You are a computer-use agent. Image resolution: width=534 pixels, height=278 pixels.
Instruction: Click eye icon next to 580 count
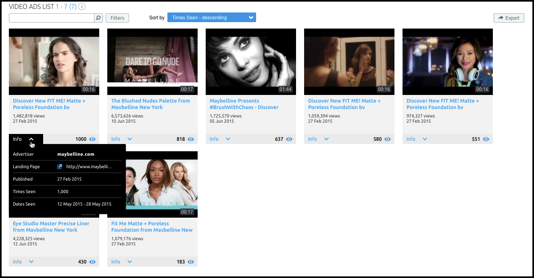tap(388, 139)
